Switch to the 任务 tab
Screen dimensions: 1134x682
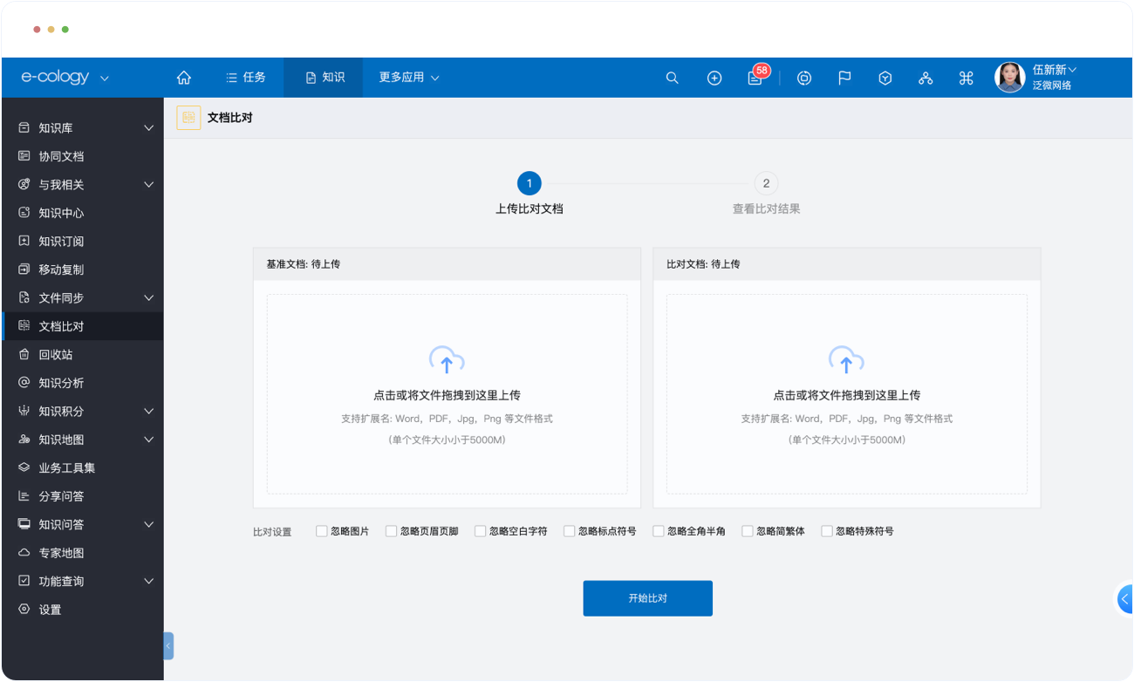[x=245, y=78]
